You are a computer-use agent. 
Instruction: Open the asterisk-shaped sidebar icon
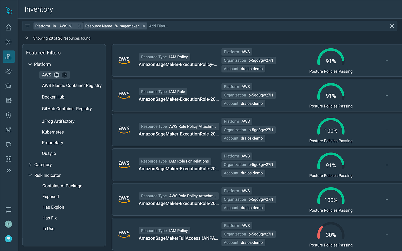[x=9, y=42]
